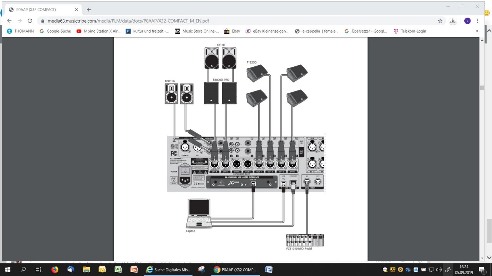The width and height of the screenshot is (492, 276).
Task: Open the Ebay bookmark
Action: pos(232,31)
